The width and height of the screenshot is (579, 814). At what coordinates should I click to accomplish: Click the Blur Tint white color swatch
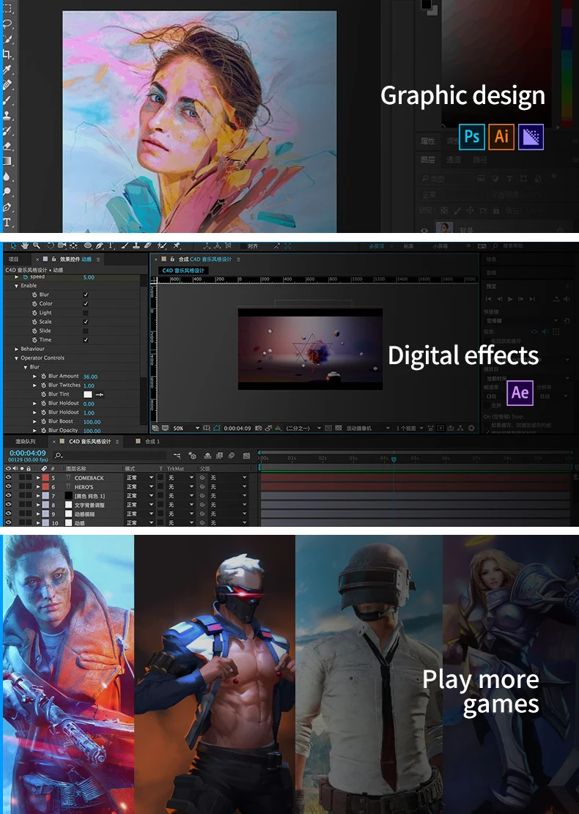coord(87,394)
